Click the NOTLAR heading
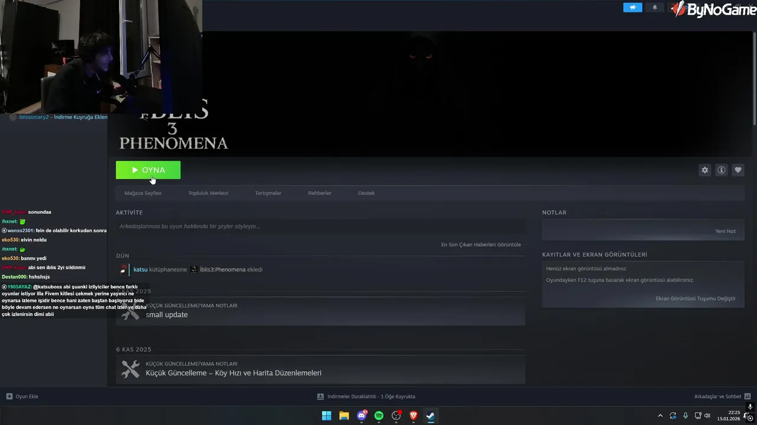 554,212
